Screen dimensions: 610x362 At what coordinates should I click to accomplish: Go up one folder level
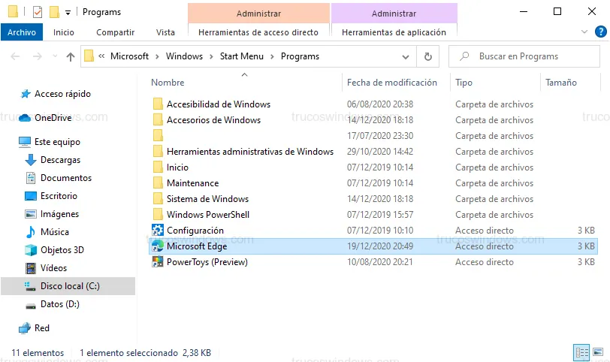[x=71, y=56]
